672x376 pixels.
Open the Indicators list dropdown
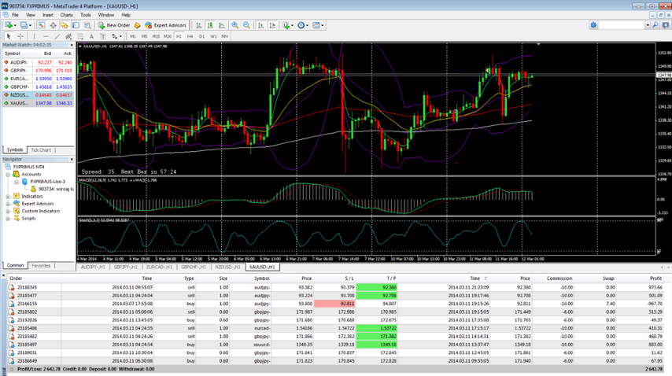288,25
